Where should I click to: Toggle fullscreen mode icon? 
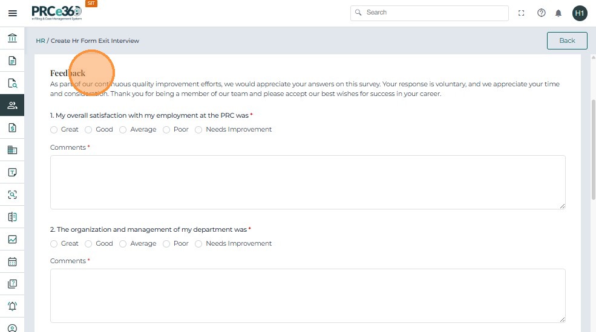(522, 13)
